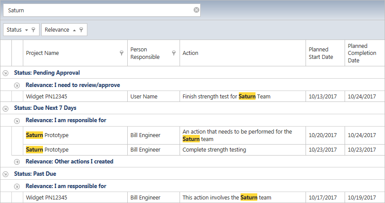385x203 pixels.
Task: Collapse the Status: Past Due group
Action: click(5, 174)
